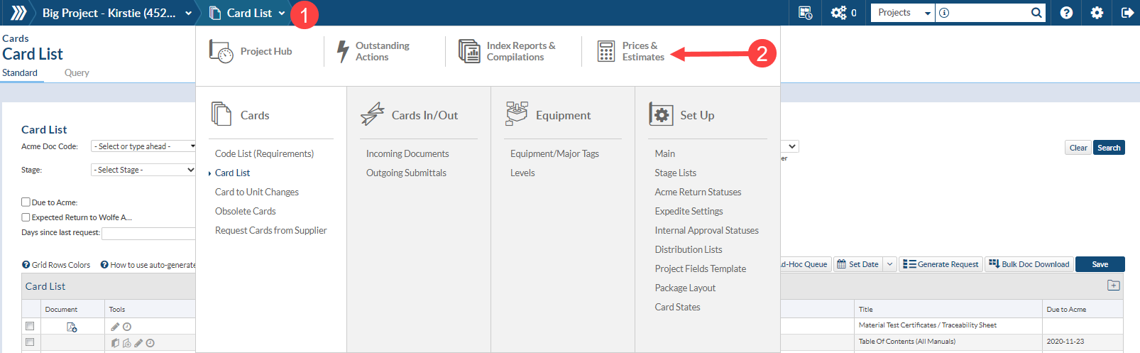Tick the Expected Return to Wolfe checkbox
Screen dimensions: 1140x353
click(x=26, y=217)
